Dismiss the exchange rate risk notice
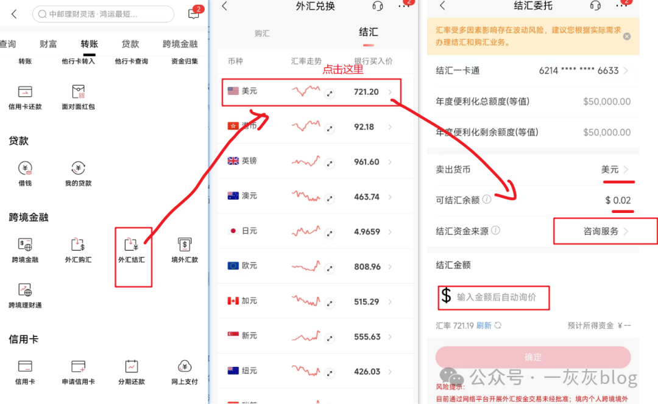Screen dimensions: 658x404 tap(627, 37)
